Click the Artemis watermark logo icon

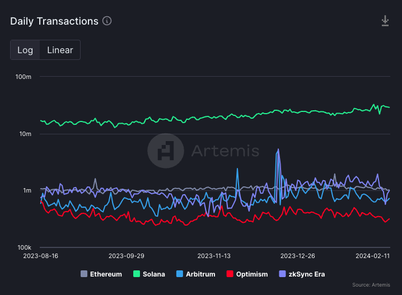click(x=166, y=151)
